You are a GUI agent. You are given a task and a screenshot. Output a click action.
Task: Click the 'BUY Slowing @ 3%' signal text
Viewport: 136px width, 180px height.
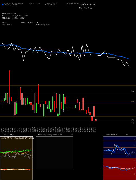click(x=43, y=25)
